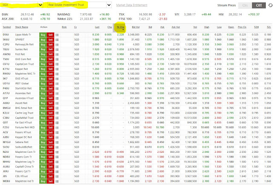Sort table by Bid Vol column header
The width and height of the screenshot is (273, 186).
(x=136, y=27)
